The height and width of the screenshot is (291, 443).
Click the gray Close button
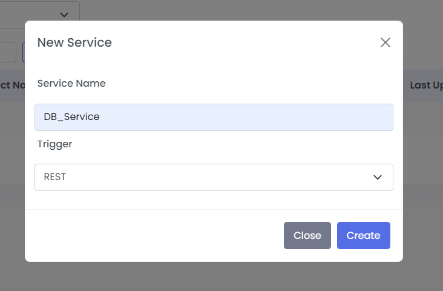click(x=307, y=235)
